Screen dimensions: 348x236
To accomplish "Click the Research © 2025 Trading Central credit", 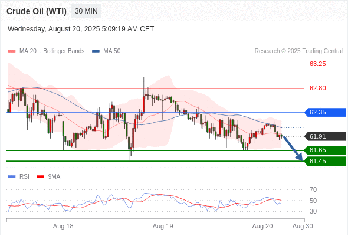I will click(298, 51).
